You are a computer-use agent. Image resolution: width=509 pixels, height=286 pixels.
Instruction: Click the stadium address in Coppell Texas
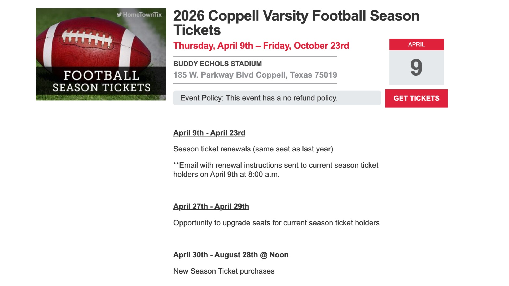255,75
